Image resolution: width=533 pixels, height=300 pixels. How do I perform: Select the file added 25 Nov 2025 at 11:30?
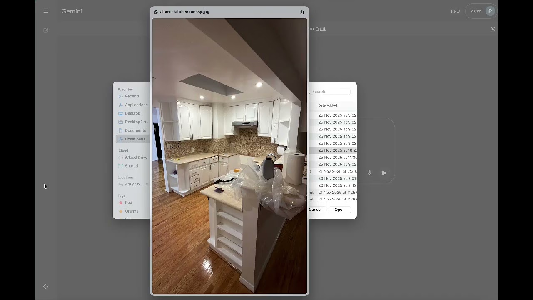click(x=333, y=157)
